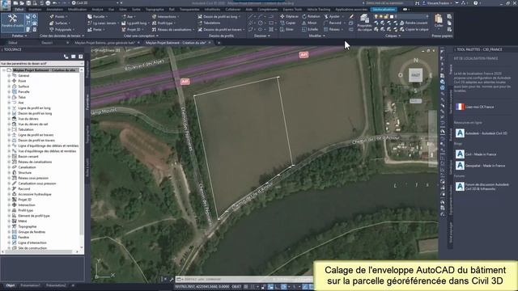The height and width of the screenshot is (291, 518).
Task: Open the Projet 3D tool
Action: point(133,29)
